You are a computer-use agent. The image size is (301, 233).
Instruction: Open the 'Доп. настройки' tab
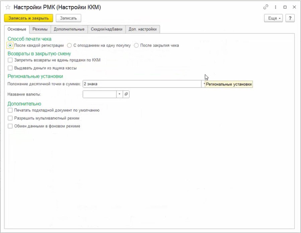tap(142, 29)
